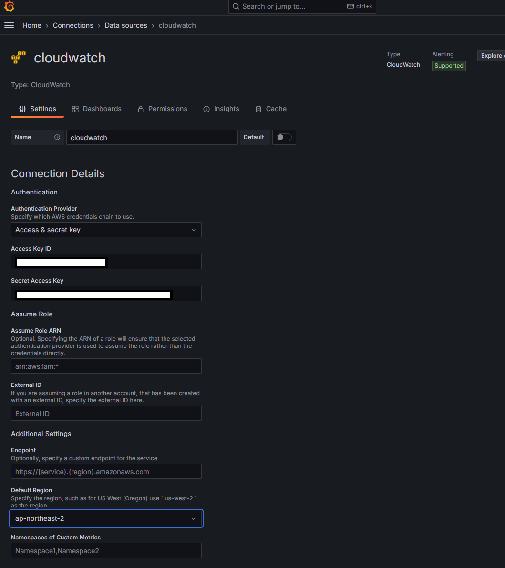Screen dimensions: 505x568
Task: Click the Cache tab database icon
Action: point(258,109)
